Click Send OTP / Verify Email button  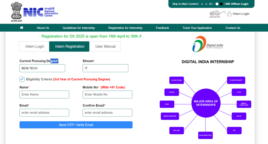(76, 125)
